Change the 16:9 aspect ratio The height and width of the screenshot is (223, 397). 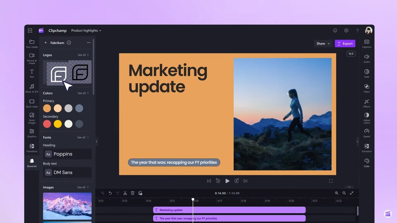pyautogui.click(x=351, y=54)
